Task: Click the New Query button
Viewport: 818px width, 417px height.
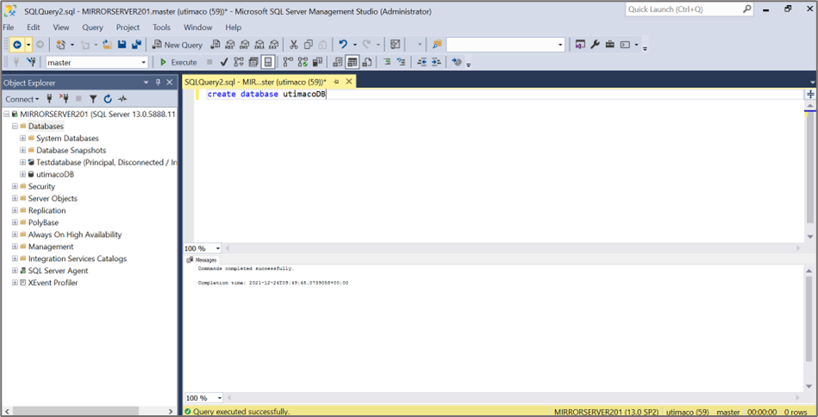Action: (178, 45)
